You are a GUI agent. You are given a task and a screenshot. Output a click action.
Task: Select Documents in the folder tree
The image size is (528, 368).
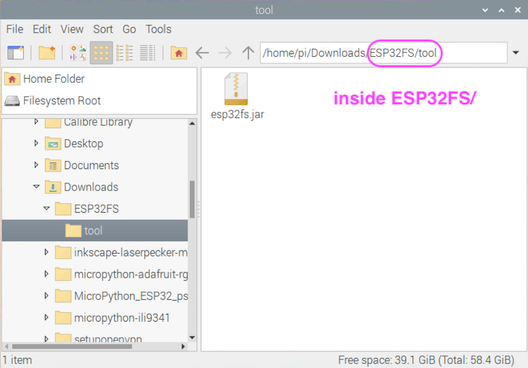point(91,165)
